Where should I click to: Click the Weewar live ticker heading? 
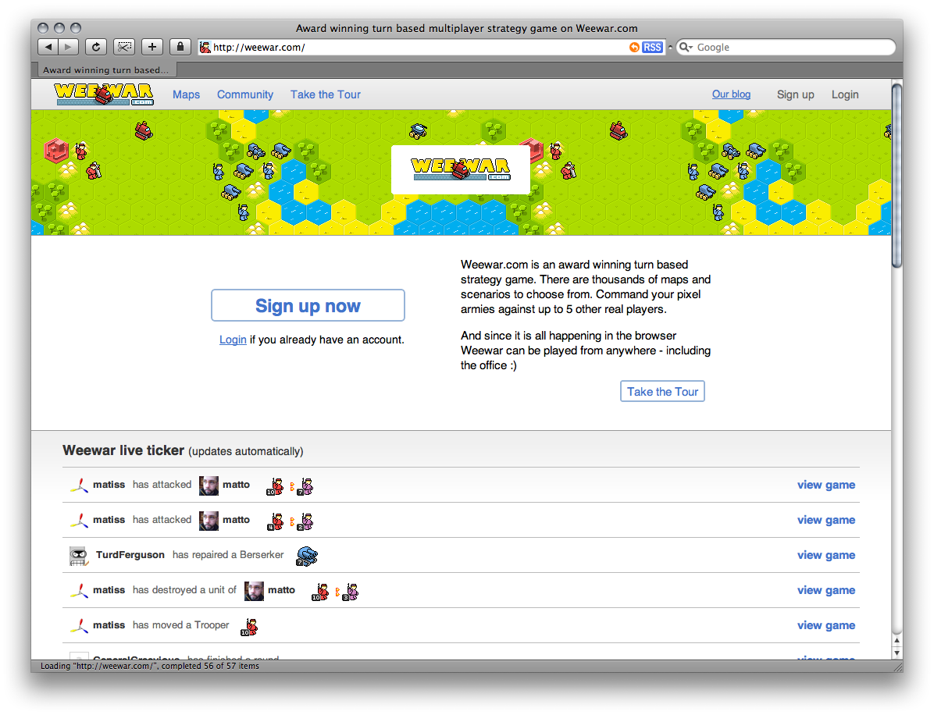[123, 450]
